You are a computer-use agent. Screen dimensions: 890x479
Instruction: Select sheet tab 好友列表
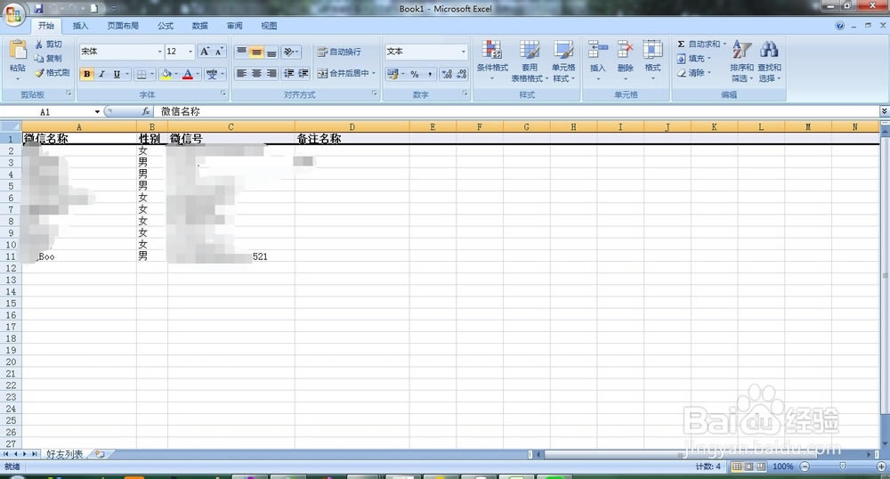64,454
